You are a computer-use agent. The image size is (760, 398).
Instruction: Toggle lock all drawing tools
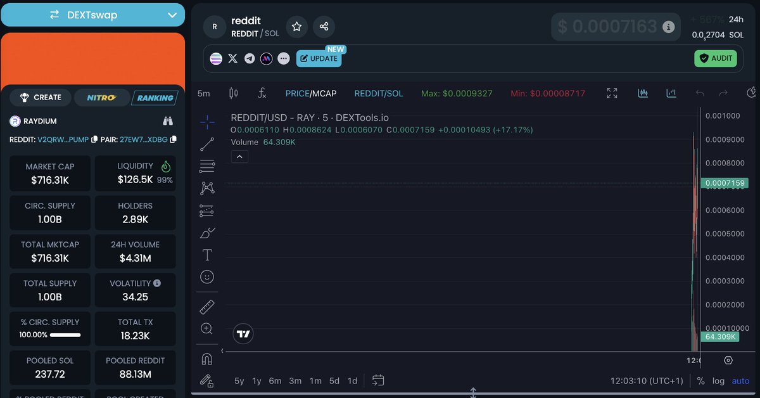click(x=206, y=380)
